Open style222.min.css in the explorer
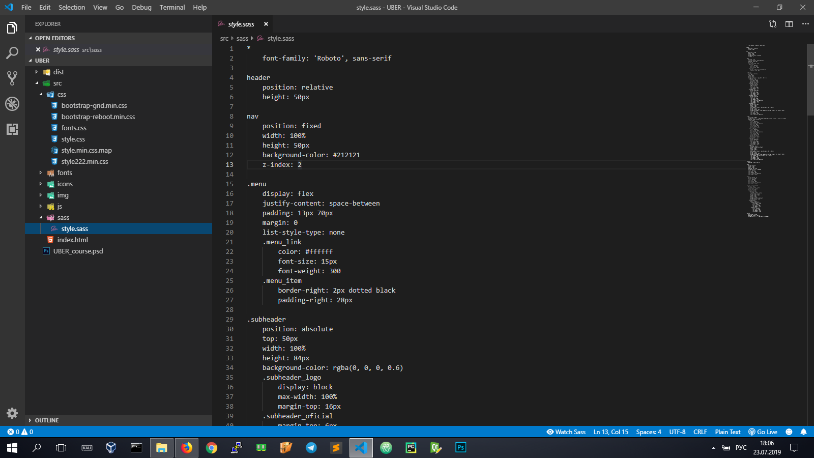 (84, 161)
